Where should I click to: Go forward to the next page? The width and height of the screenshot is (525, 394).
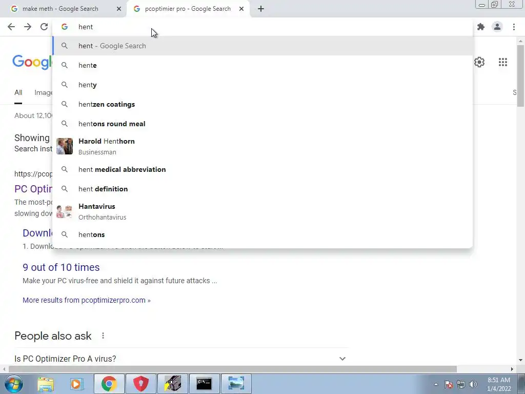click(28, 27)
